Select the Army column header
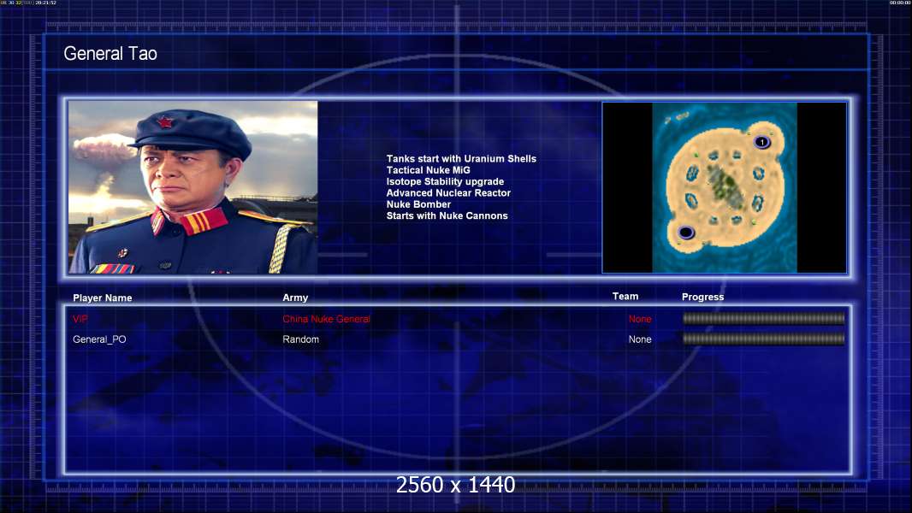 tap(295, 298)
